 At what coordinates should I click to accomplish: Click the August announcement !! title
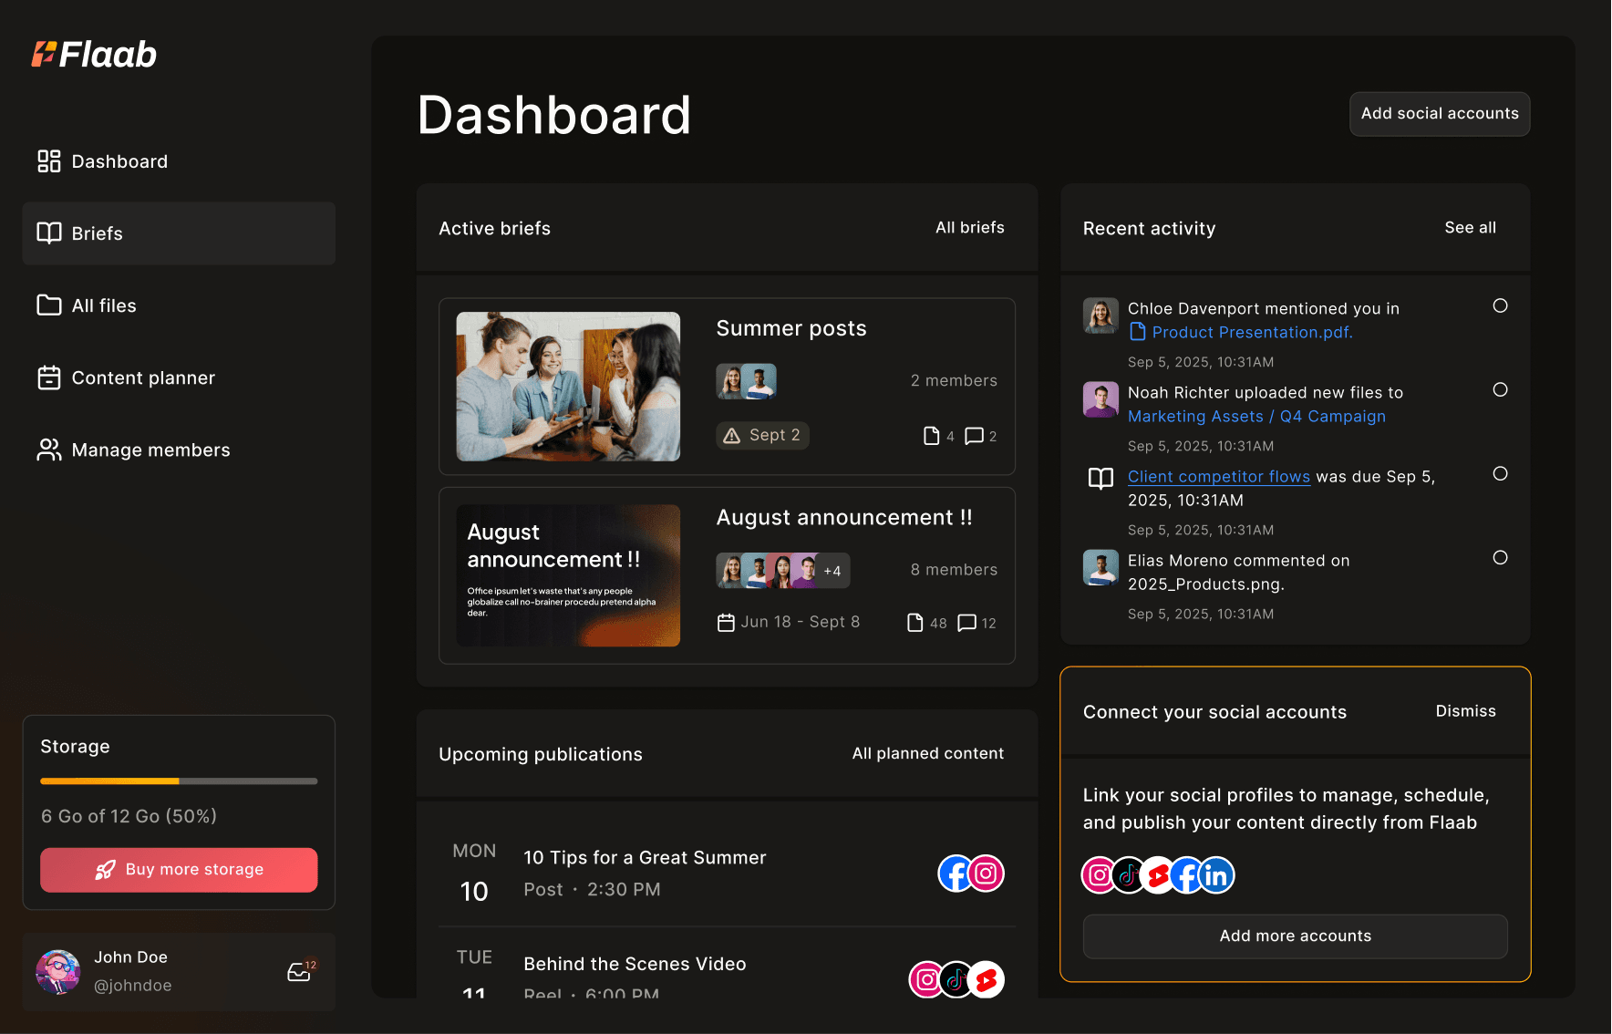pos(844,517)
